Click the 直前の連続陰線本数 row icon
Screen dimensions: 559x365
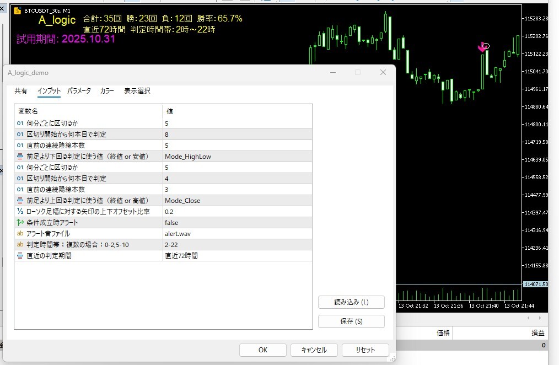pos(20,146)
